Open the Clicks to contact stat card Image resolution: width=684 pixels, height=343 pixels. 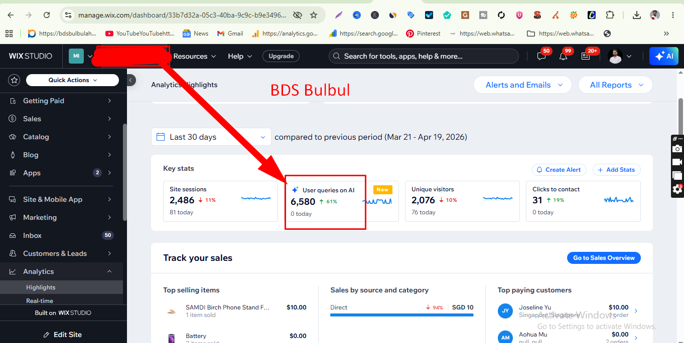click(x=583, y=201)
